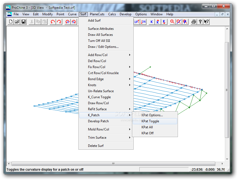Open the Point menu

click(x=60, y=14)
